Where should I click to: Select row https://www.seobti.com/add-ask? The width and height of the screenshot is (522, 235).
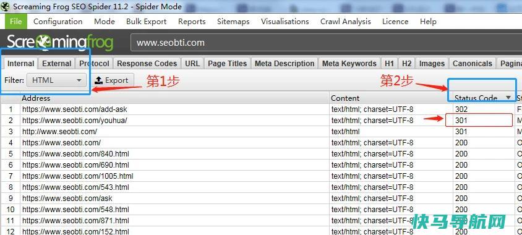pyautogui.click(x=261, y=109)
